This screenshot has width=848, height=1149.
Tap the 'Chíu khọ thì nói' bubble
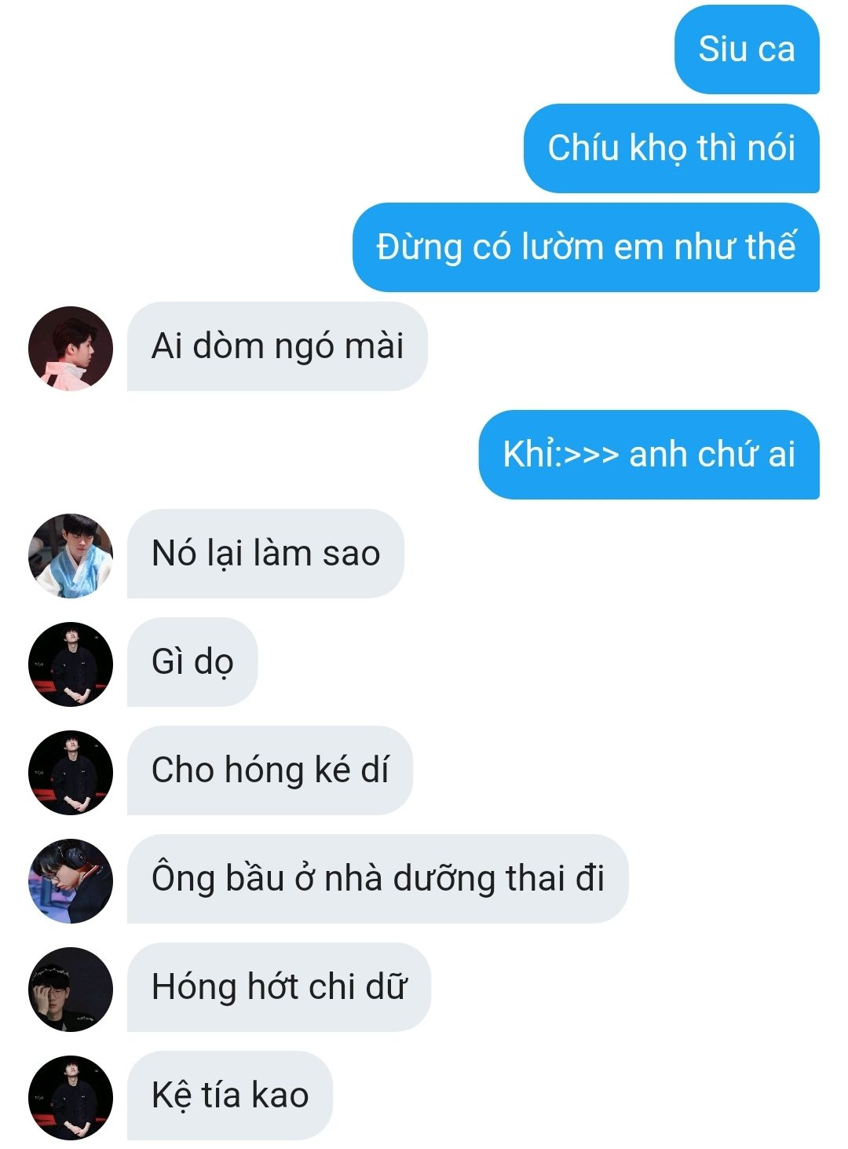click(671, 148)
